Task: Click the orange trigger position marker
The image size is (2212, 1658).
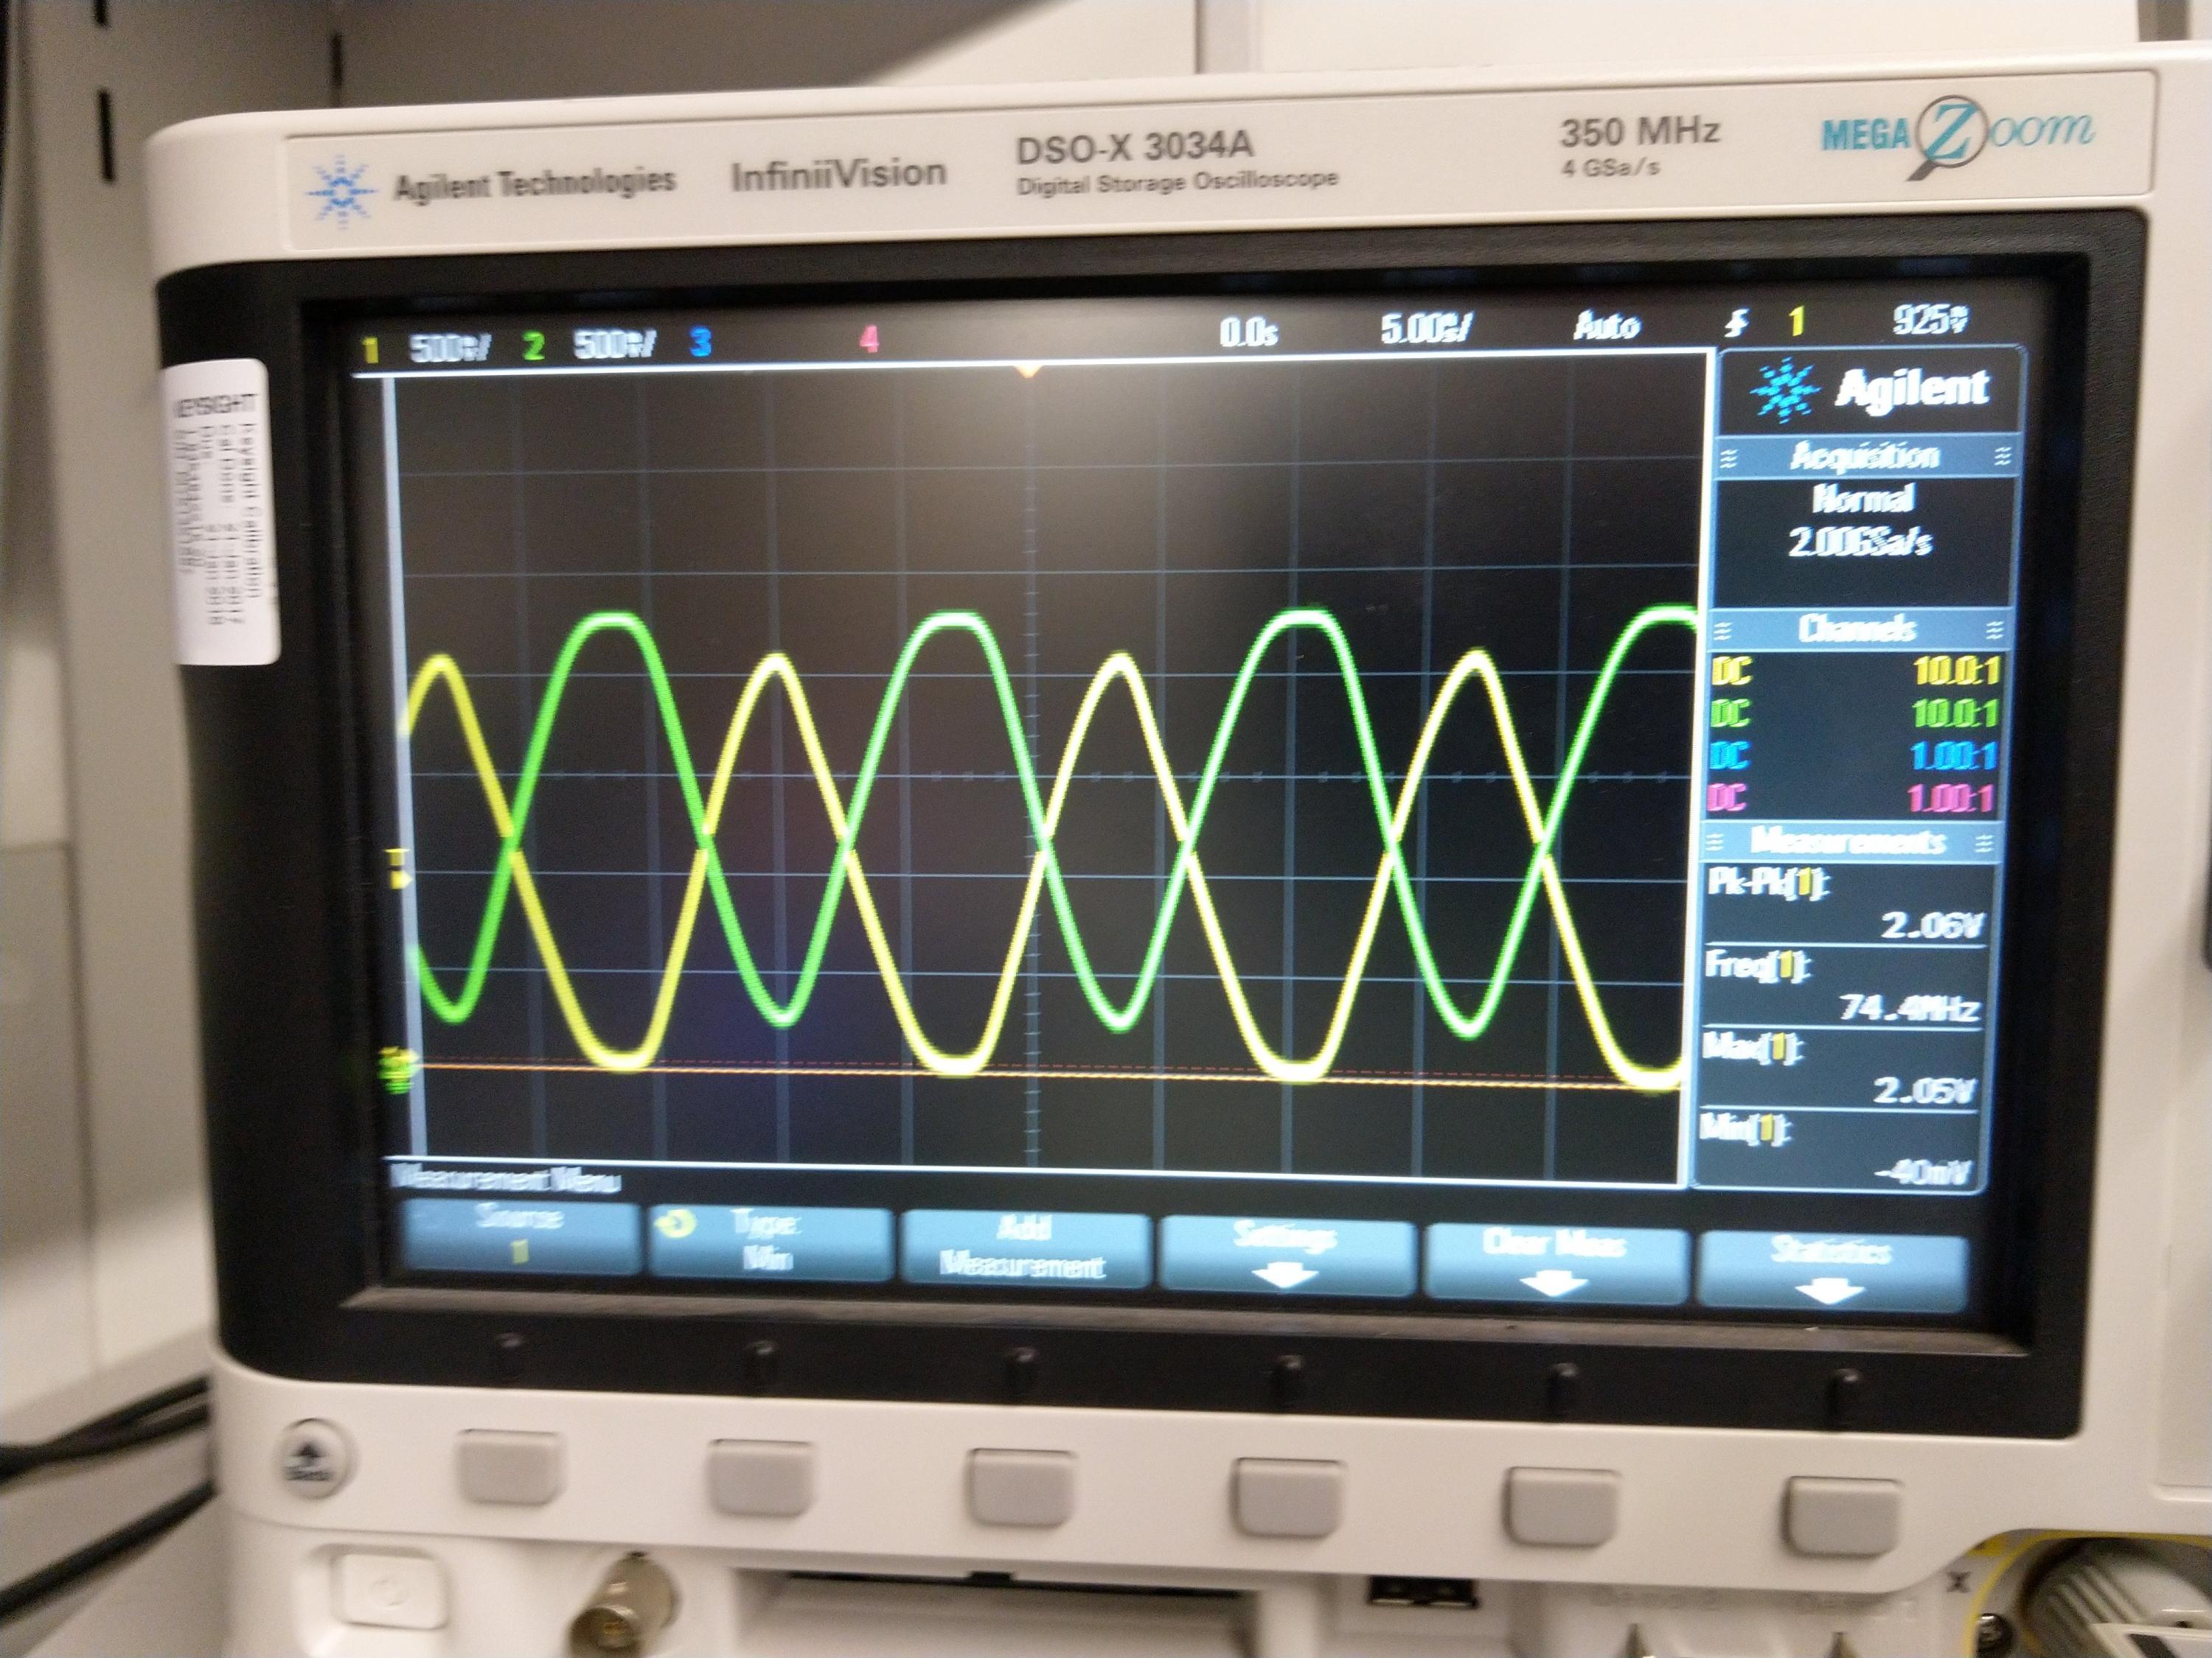Action: (1029, 371)
